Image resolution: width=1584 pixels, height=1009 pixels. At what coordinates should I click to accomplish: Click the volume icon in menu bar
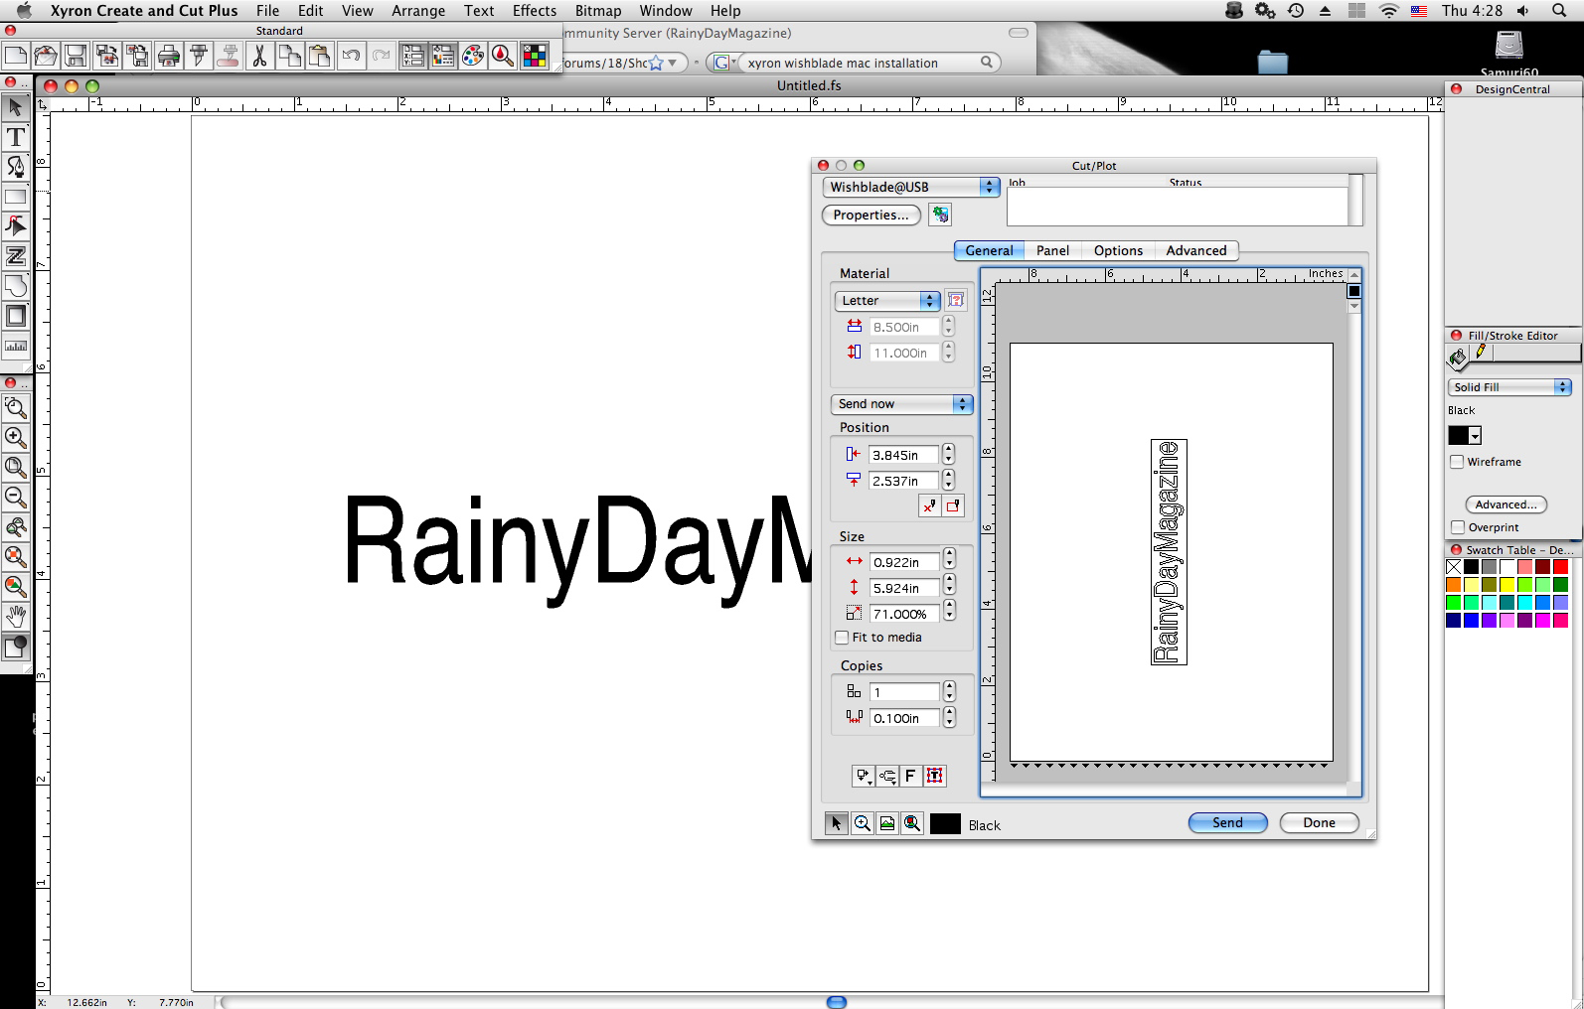click(x=1523, y=11)
